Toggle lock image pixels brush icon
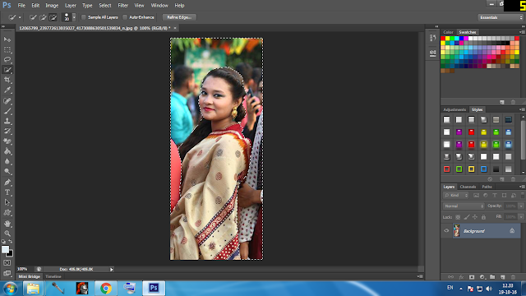The height and width of the screenshot is (296, 526). (x=467, y=217)
